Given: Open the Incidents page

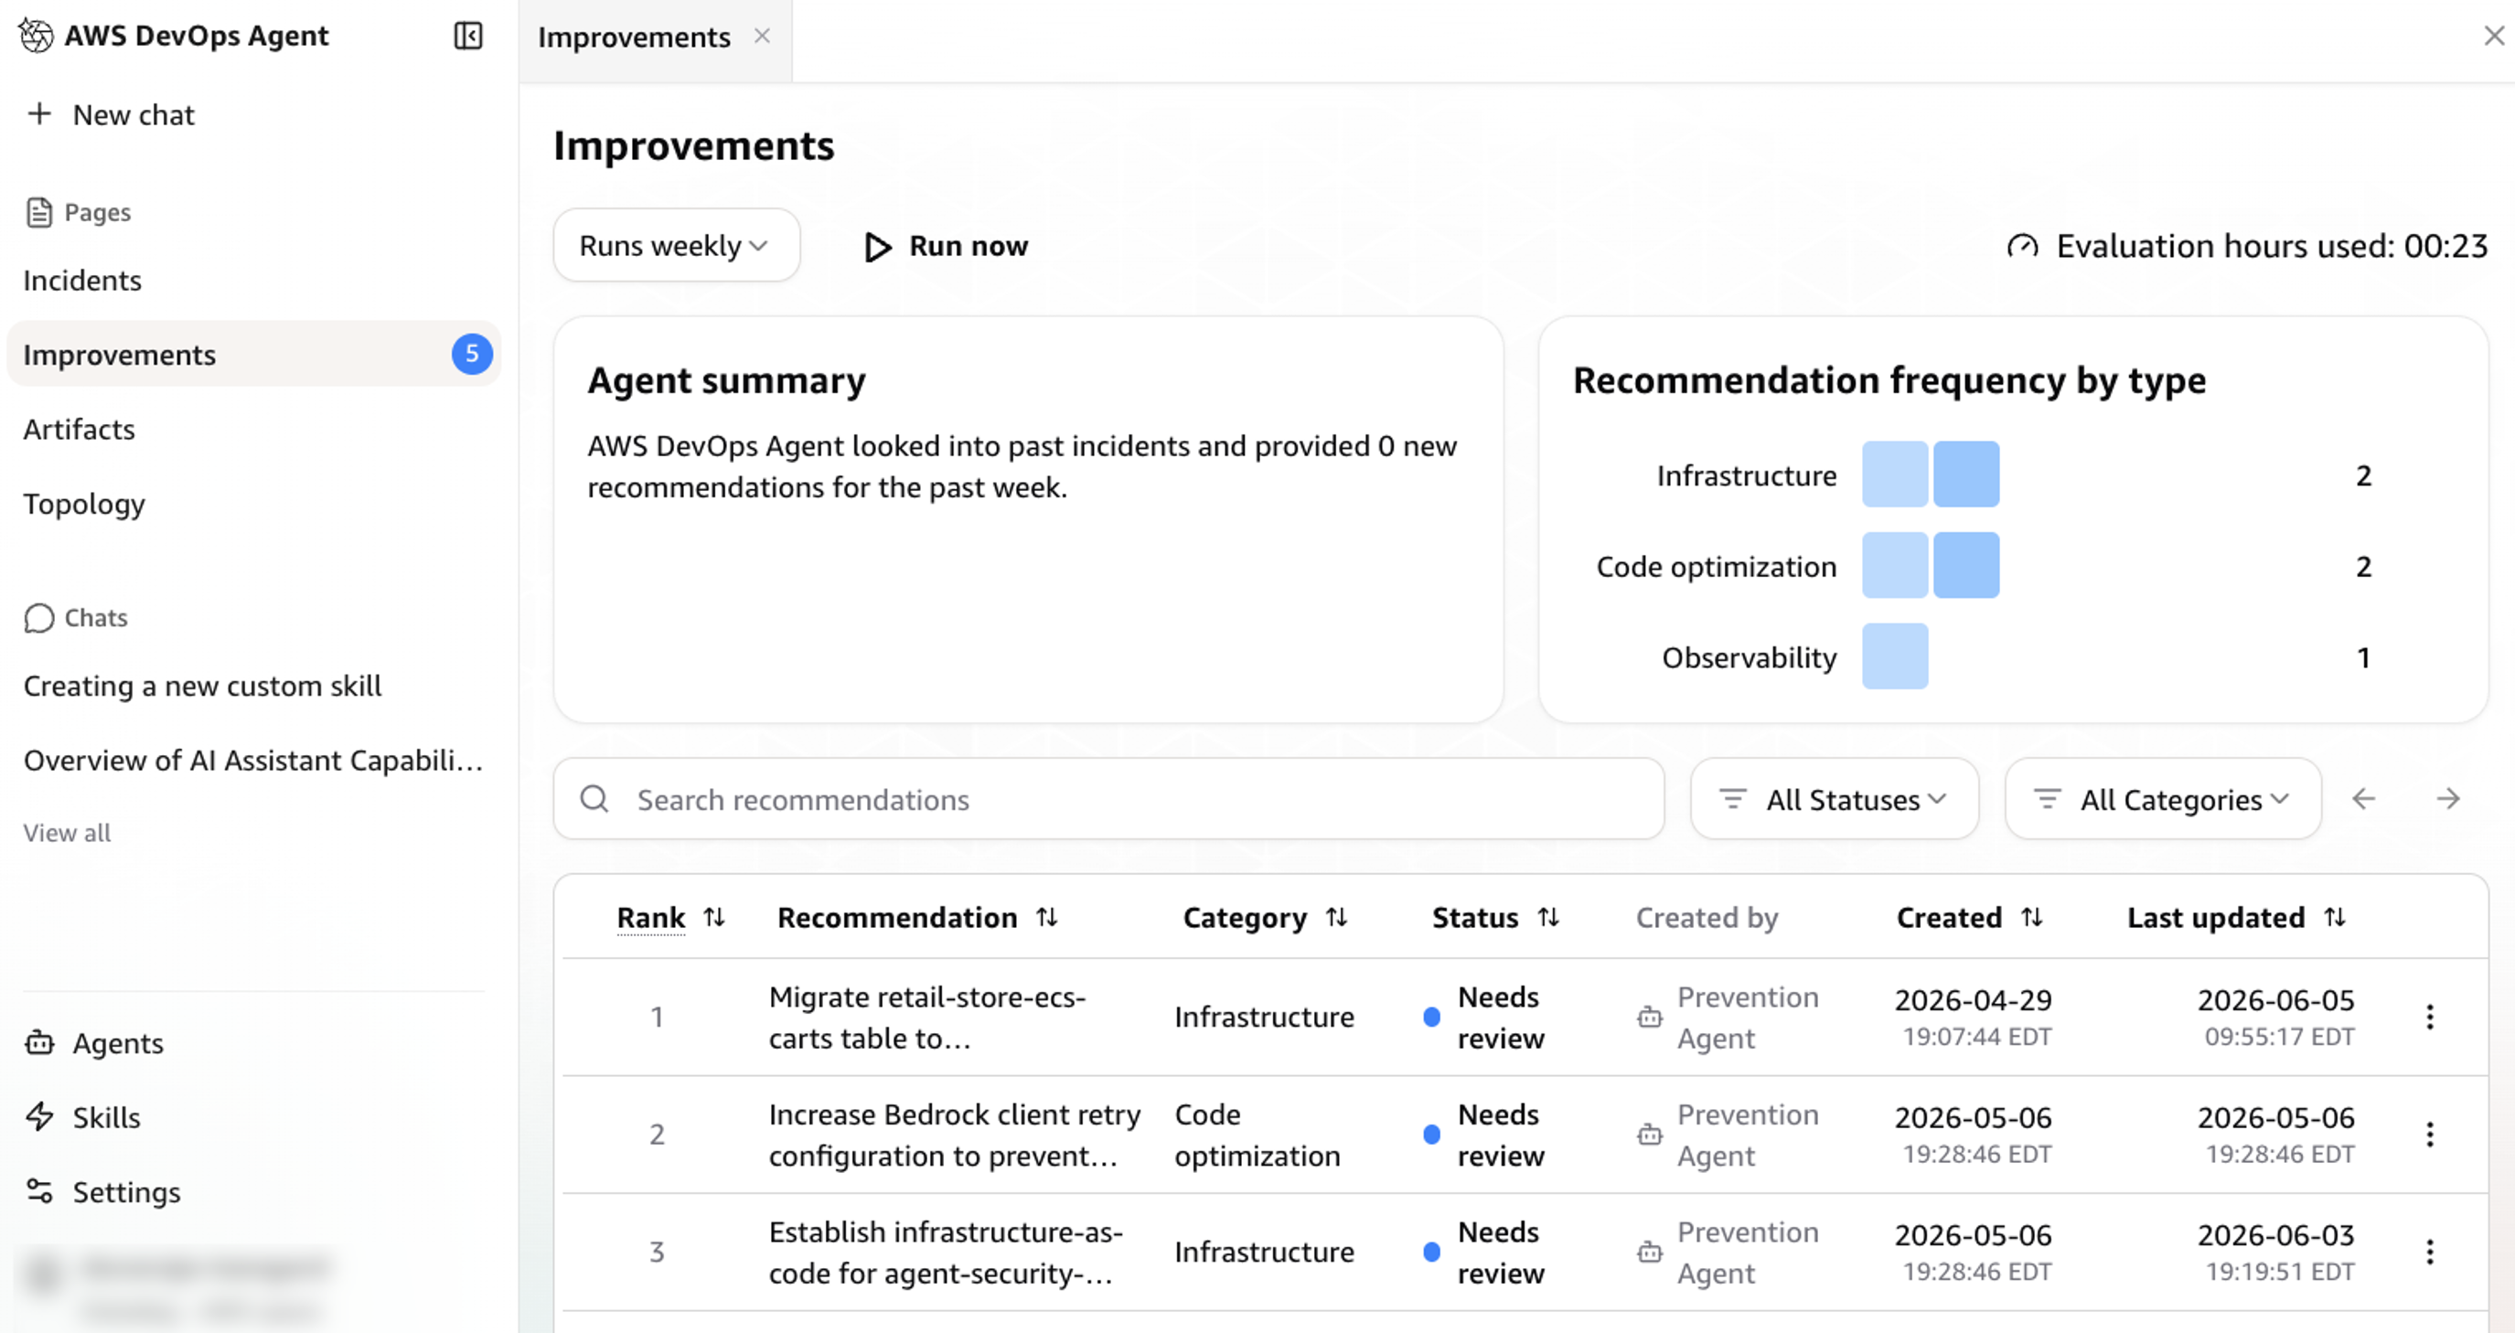Looking at the screenshot, I should 82,280.
